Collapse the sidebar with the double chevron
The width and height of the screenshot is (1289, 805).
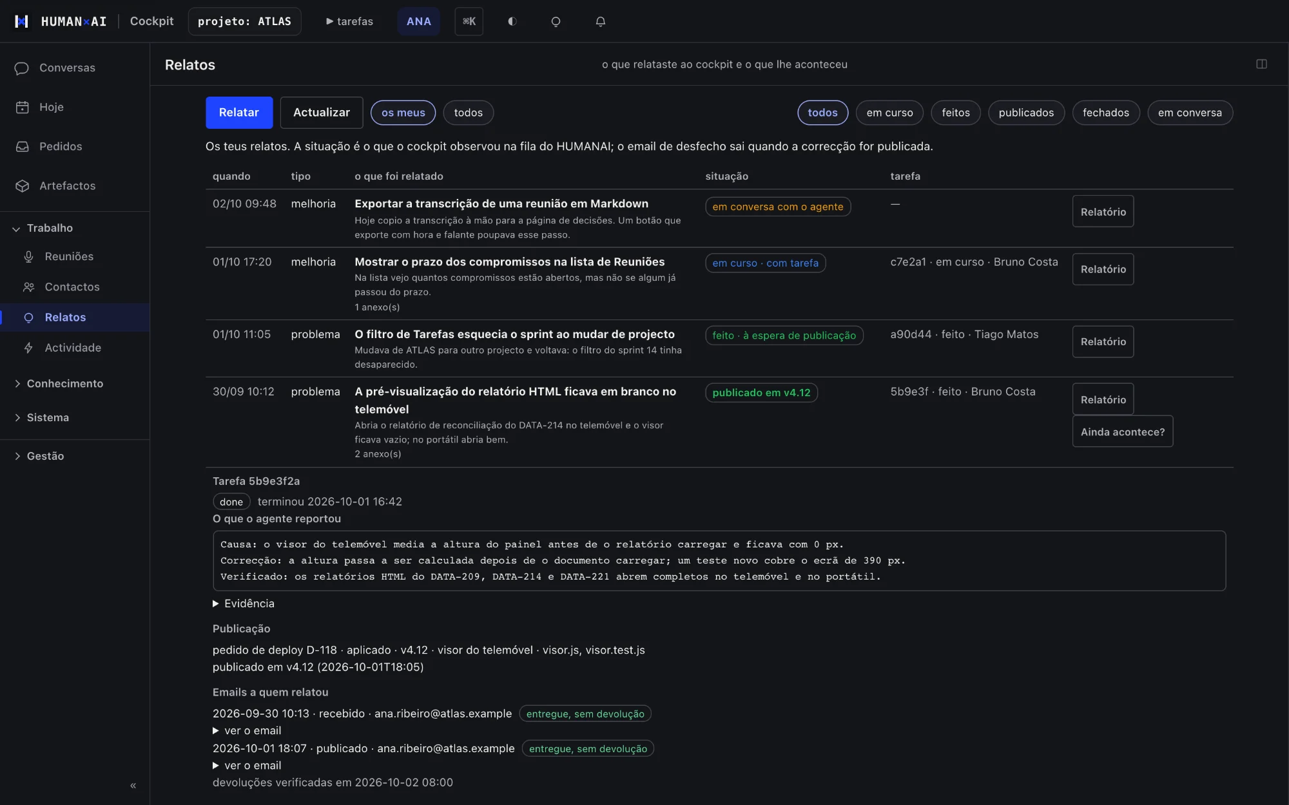[x=133, y=785]
